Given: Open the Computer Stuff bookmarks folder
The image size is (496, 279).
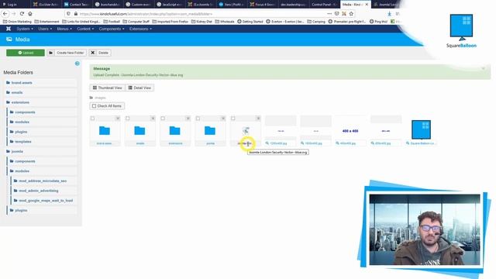Looking at the screenshot, I should 136,22.
